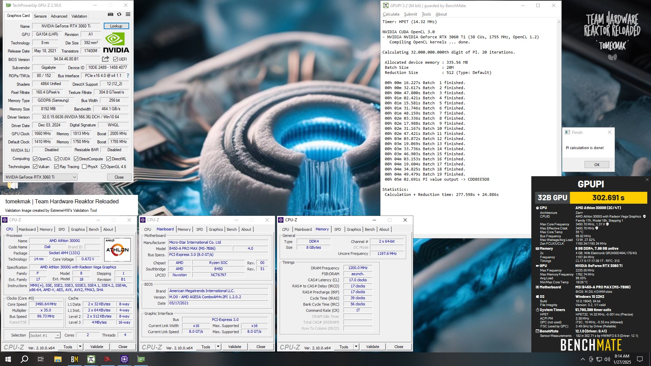651x366 pixels.
Task: Click the Lookup button in GPU-Z
Action: [x=116, y=26]
